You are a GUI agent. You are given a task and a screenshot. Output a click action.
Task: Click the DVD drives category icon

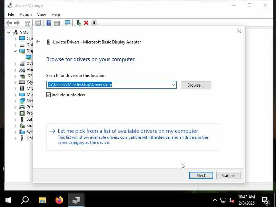pyautogui.click(x=22, y=63)
